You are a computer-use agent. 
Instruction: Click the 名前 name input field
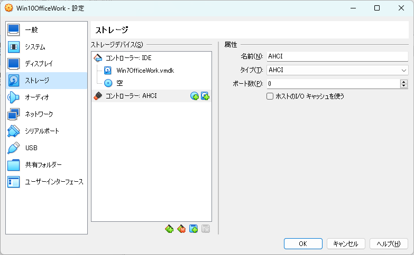(337, 56)
